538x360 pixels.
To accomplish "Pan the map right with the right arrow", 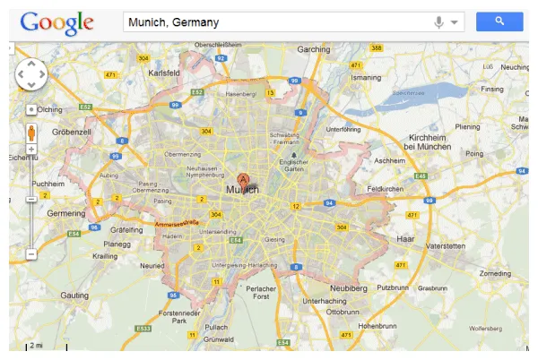I will point(42,75).
